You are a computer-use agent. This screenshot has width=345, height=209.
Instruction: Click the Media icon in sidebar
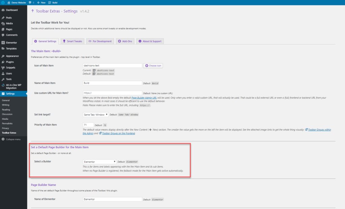(3, 23)
